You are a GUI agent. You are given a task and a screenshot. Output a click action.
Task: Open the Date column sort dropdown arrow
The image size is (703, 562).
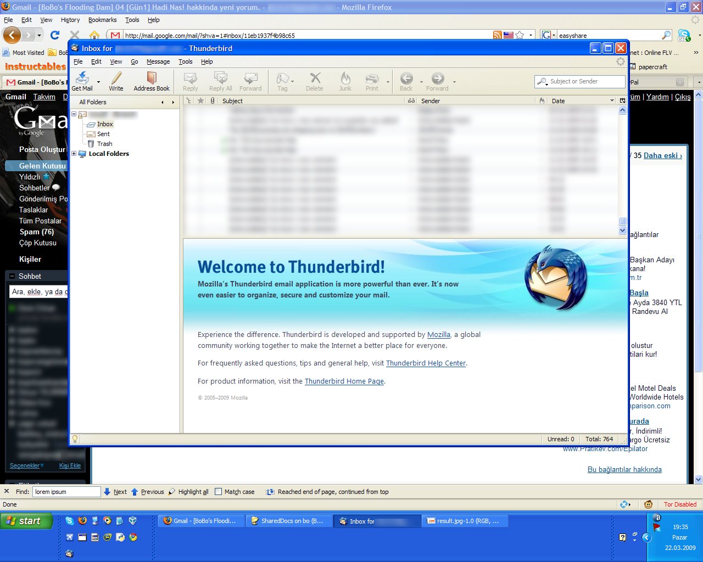click(x=612, y=100)
